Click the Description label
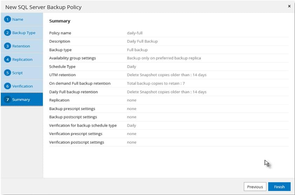Image resolution: width=295 pixels, height=195 pixels. (60, 41)
